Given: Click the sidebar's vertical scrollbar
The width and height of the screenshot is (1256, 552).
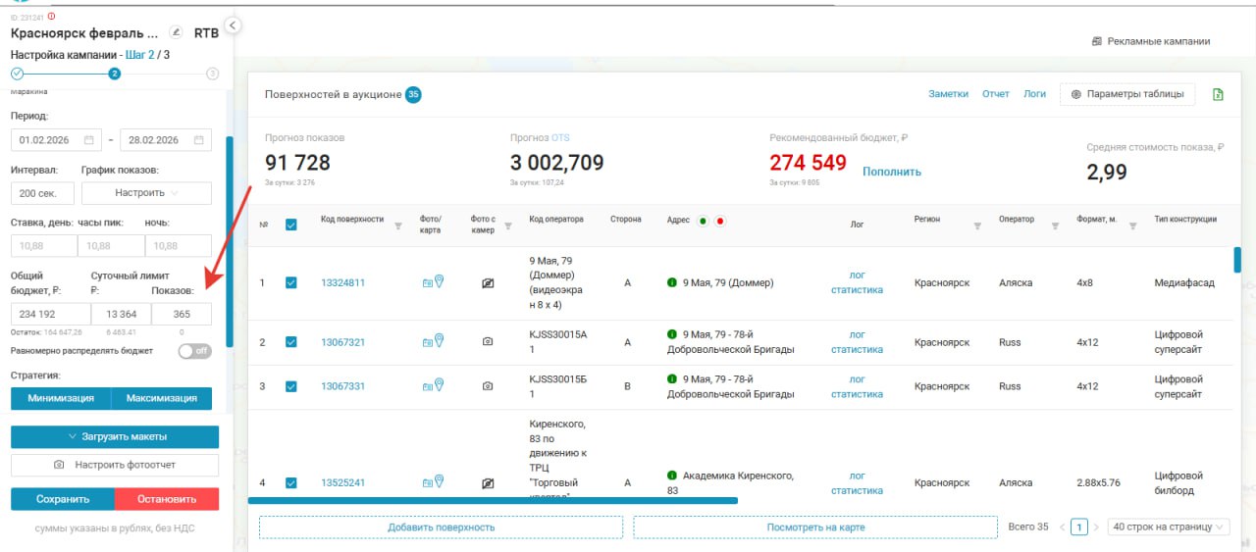Looking at the screenshot, I should tap(230, 241).
